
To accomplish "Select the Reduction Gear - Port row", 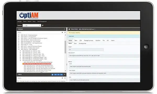I will tap(33, 54).
